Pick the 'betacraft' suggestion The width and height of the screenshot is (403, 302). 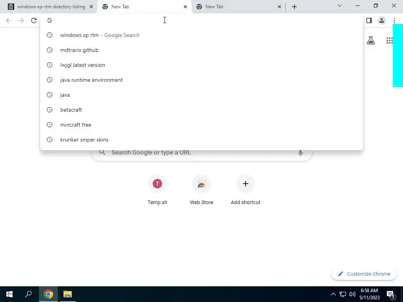tap(201, 110)
